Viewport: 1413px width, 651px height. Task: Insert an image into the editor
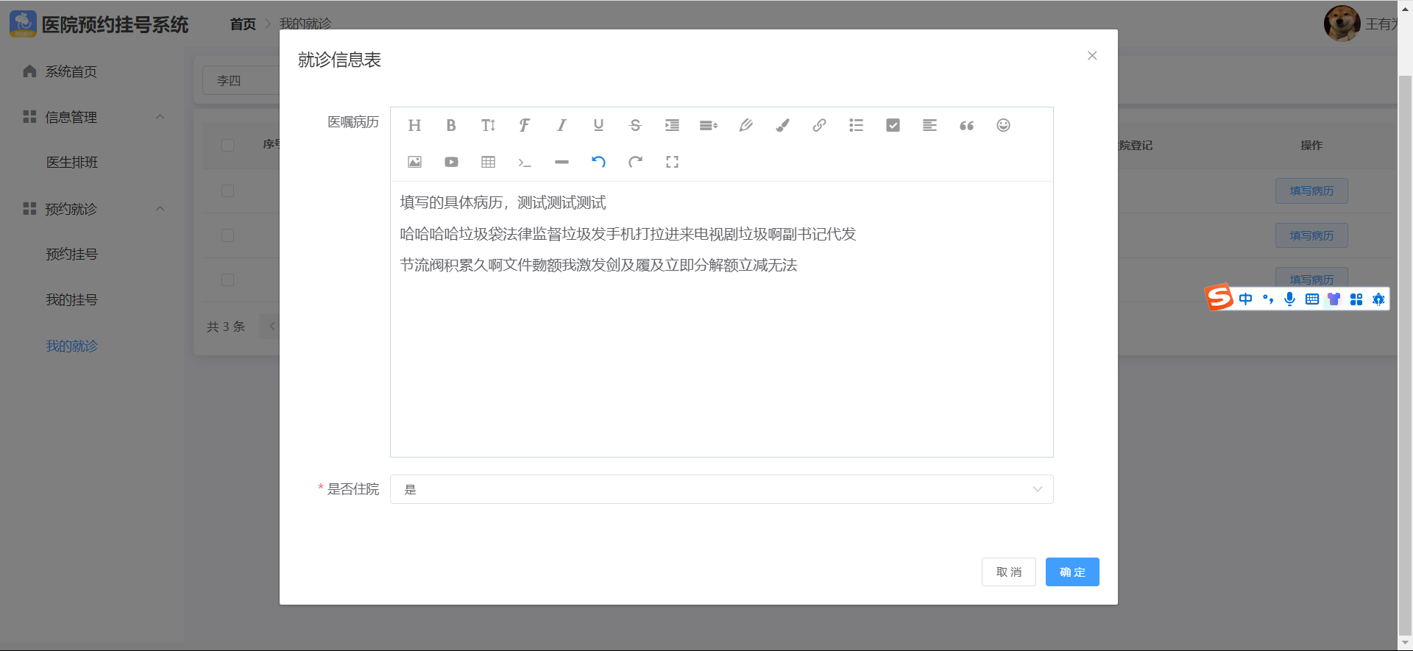414,162
